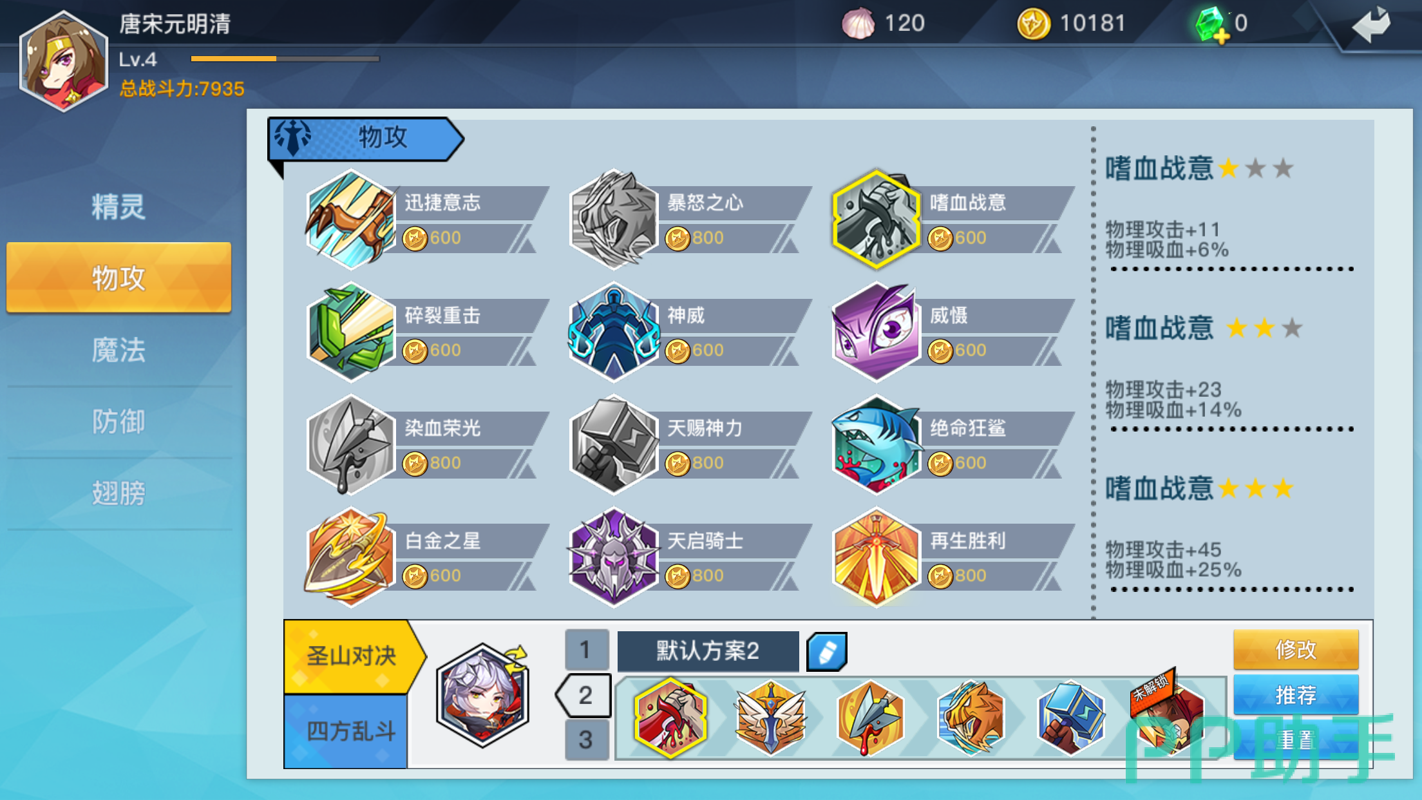
Task: Edit plan name with pencil icon
Action: tap(827, 652)
